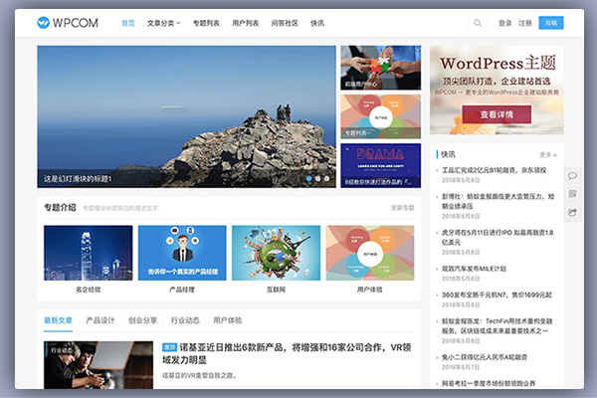Open the 诺基亚 article headline
Viewport: 597px width, 398px height.
click(x=287, y=353)
